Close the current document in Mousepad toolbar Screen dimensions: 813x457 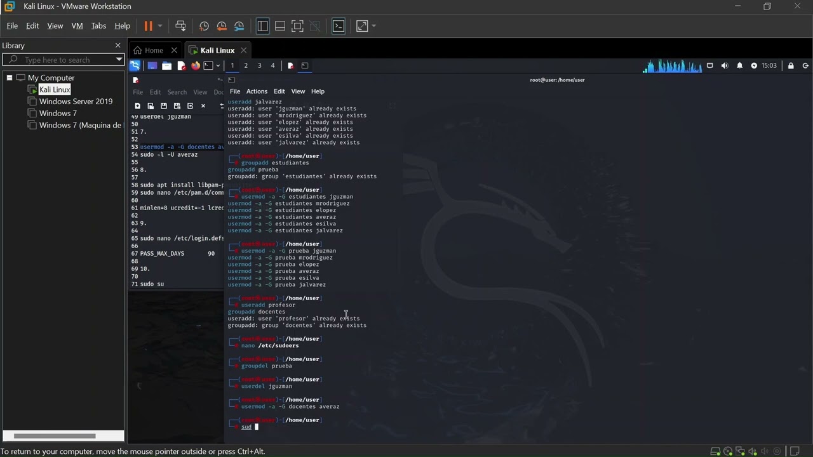(x=203, y=106)
